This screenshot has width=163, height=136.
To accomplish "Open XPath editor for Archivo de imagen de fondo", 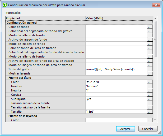I will [x=150, y=40].
